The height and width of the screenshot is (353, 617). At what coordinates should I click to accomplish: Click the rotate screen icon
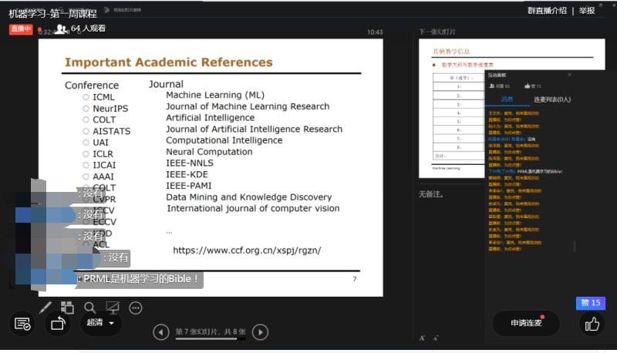[x=59, y=324]
